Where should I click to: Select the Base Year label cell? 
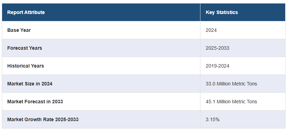tap(101, 30)
